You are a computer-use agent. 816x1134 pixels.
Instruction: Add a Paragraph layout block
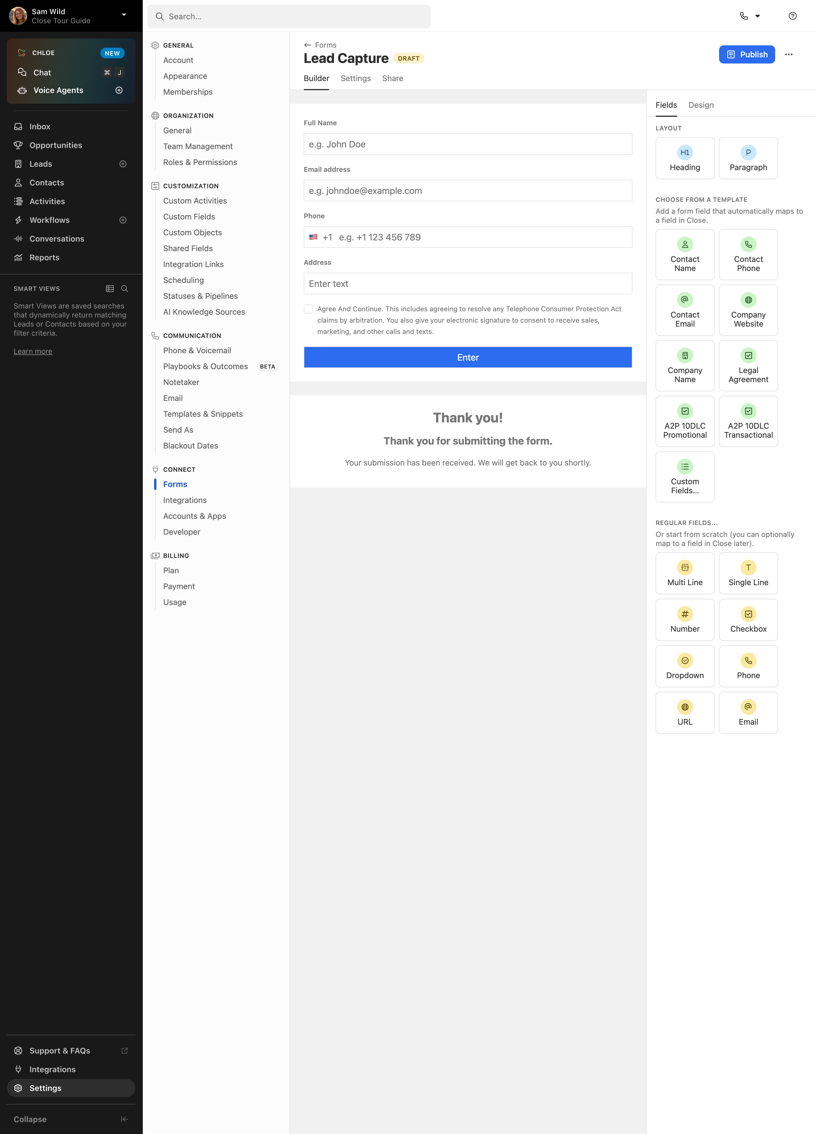[x=748, y=158]
